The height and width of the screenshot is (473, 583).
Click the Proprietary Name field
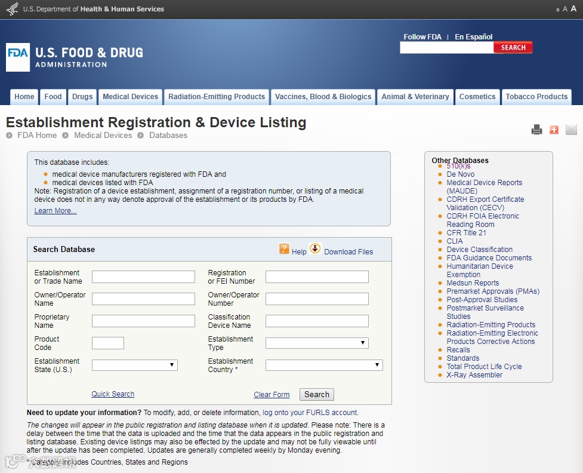coord(143,321)
